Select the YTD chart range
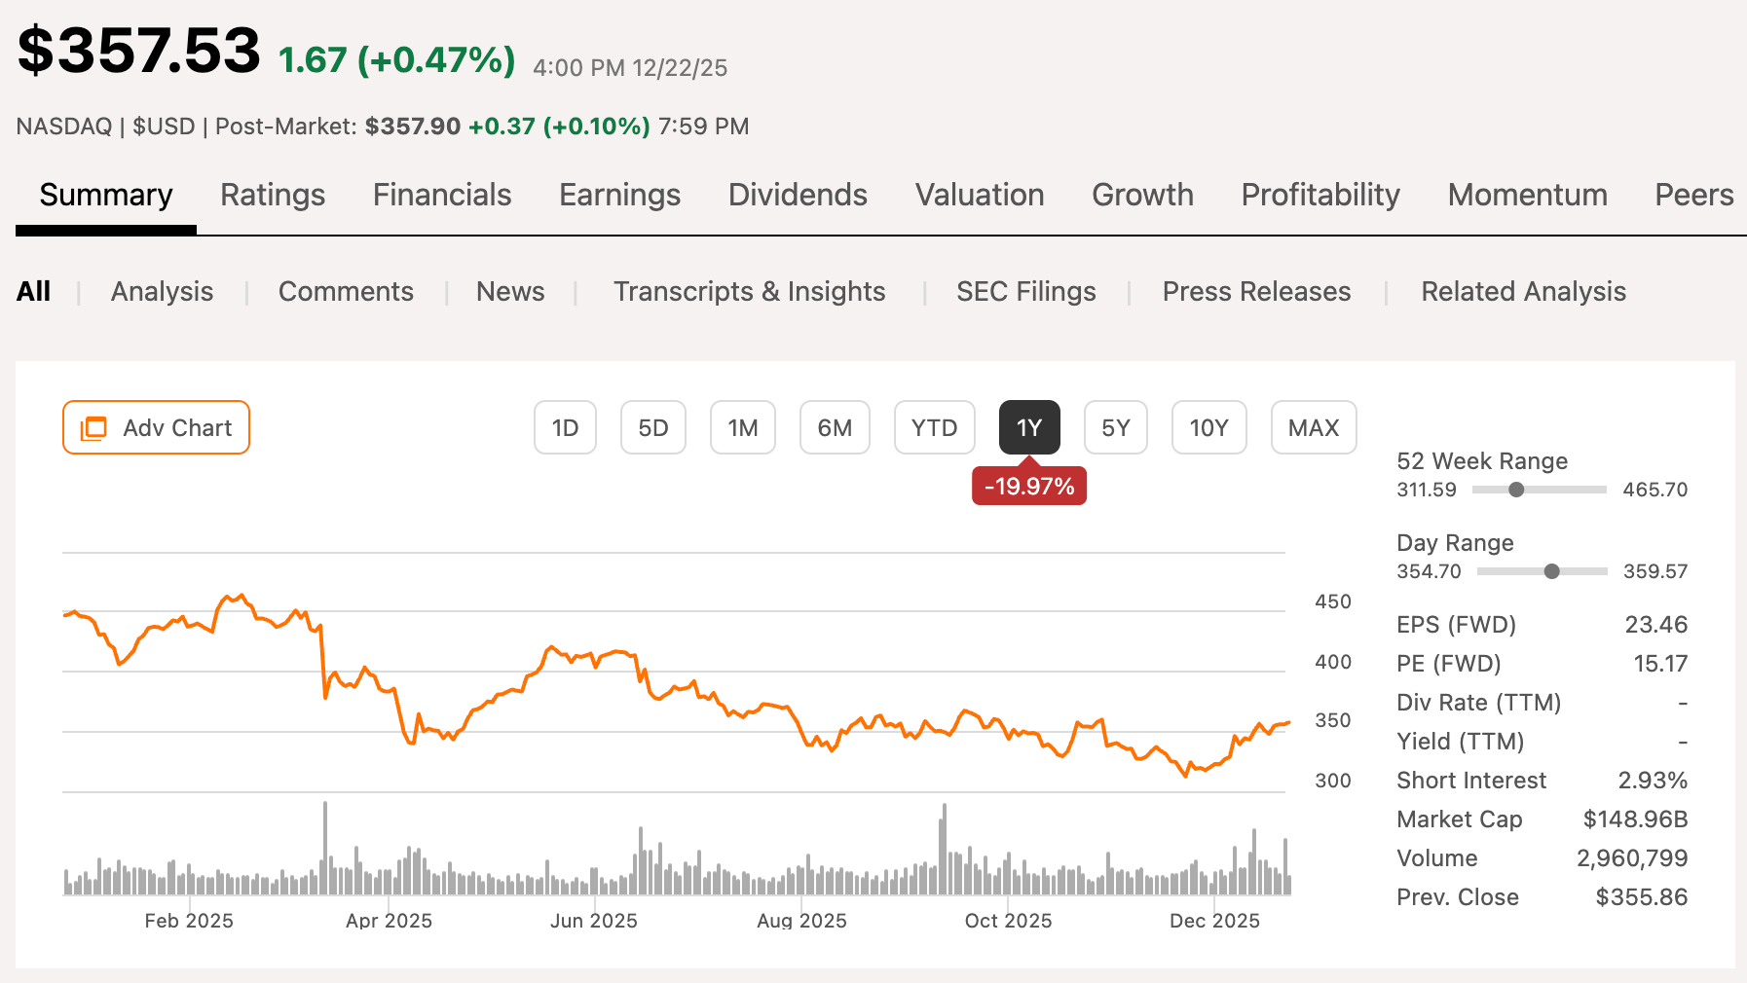The width and height of the screenshot is (1747, 983). point(933,427)
